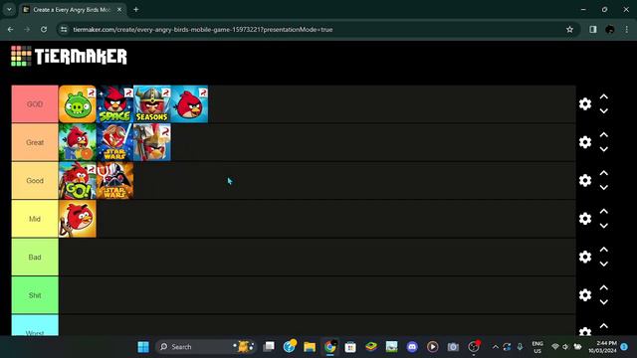Screen dimensions: 637x358
Task: Open Discord from taskbar
Action: point(412,347)
